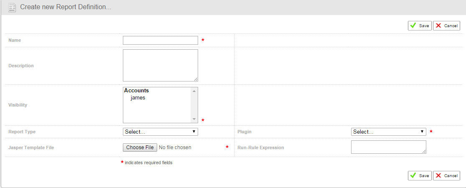Click the 'No file chosen' text

(176, 147)
